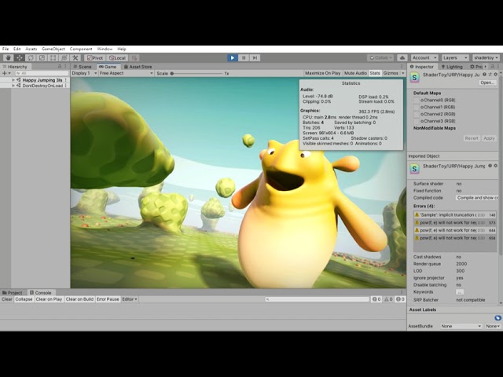Toggle the Console error count filter
The height and width of the screenshot is (377, 503).
pos(400,299)
